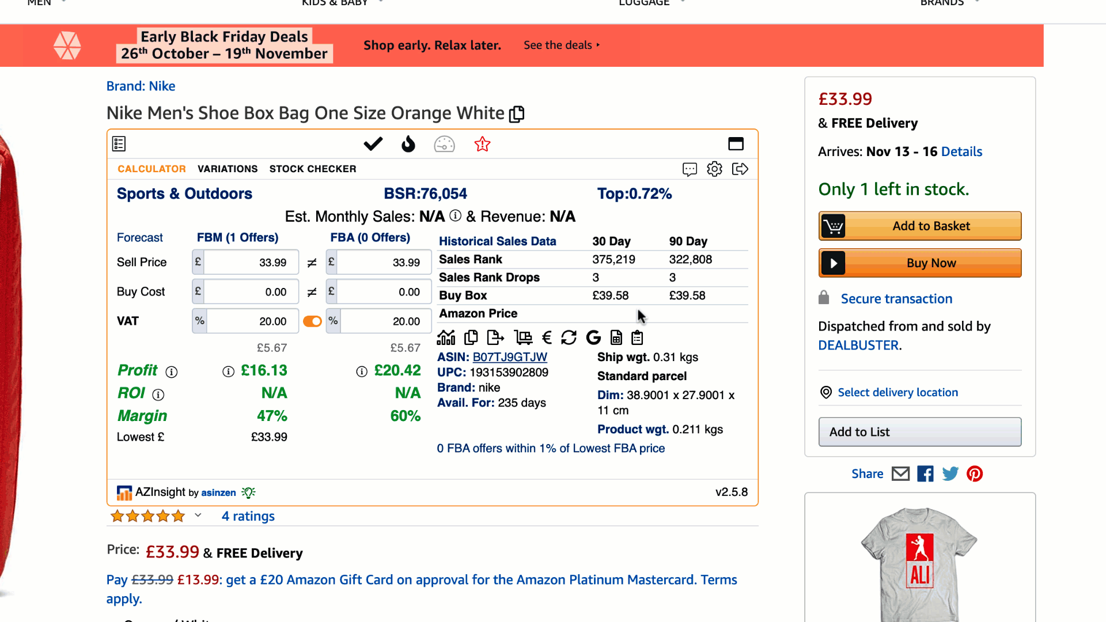Open the STOCK CHECKER tab
Screen dimensions: 1106x622
click(x=313, y=169)
